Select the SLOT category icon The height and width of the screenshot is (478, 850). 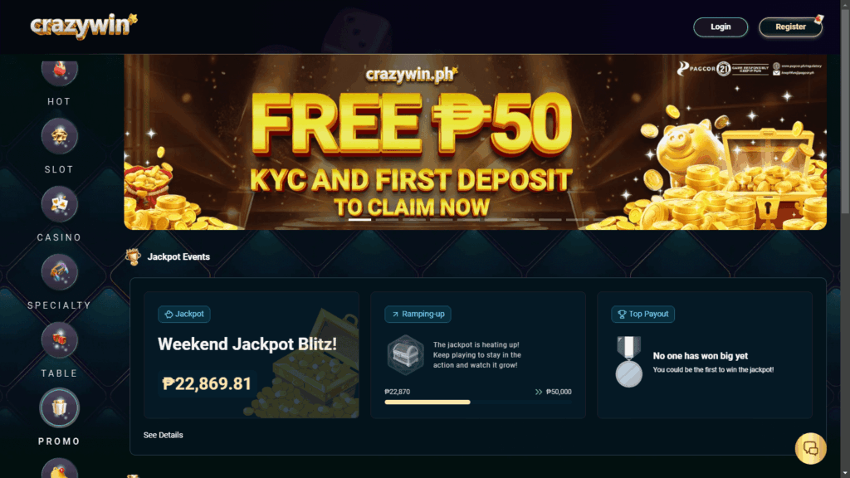[x=59, y=136]
